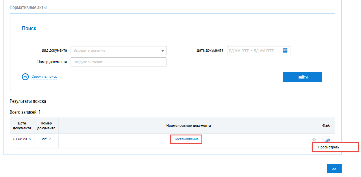Viewport: 361px width, 177px height.
Task: Click the >> next button
Action: pyautogui.click(x=334, y=169)
